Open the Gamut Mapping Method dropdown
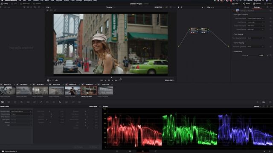This screenshot has width=273, height=153. [256, 47]
